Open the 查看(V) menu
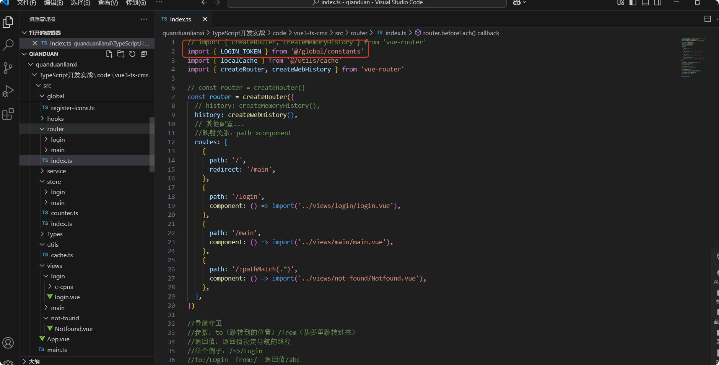The image size is (719, 365). 108,3
